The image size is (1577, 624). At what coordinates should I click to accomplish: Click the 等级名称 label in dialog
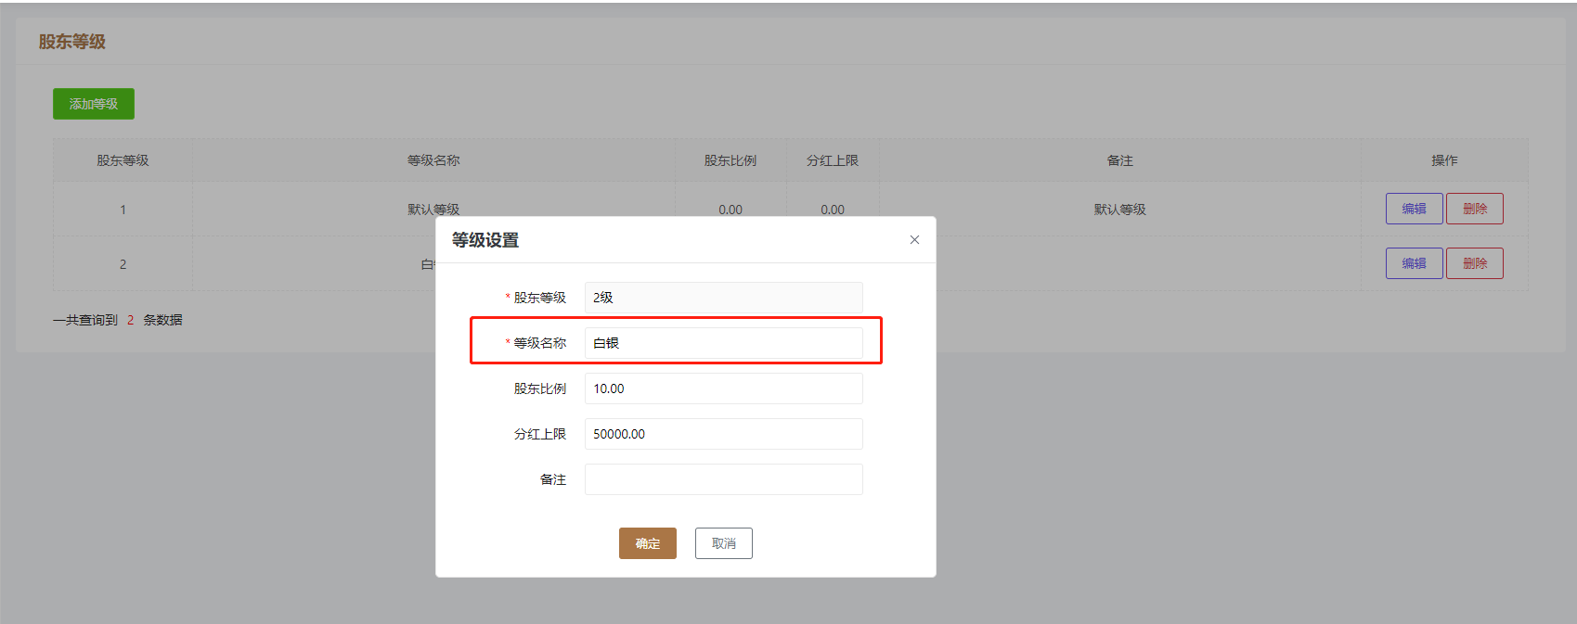coord(540,343)
